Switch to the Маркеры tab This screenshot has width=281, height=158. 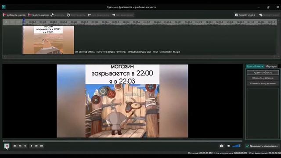pos(271,66)
